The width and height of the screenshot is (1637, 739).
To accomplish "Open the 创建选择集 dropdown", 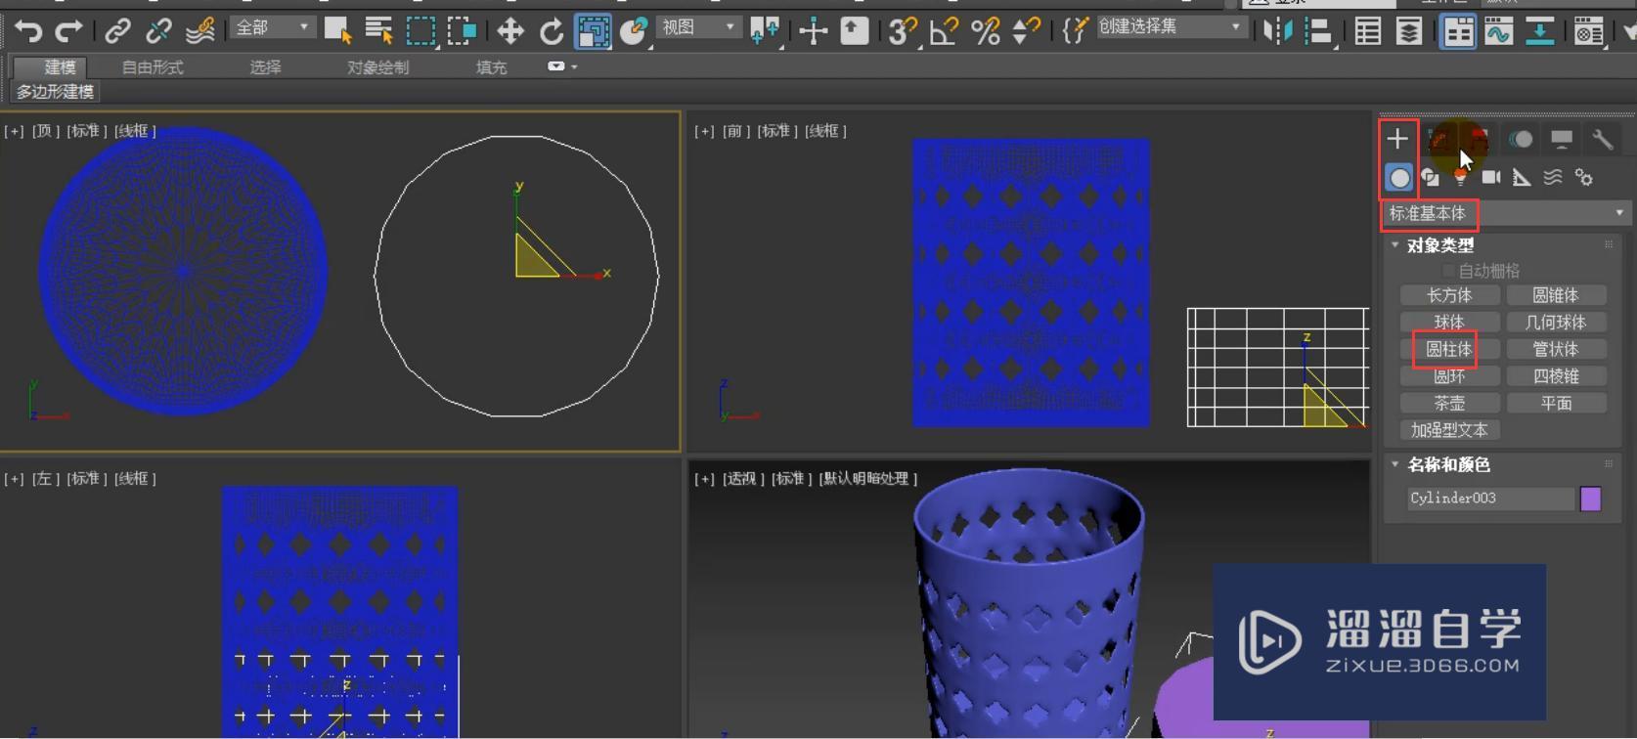I will [x=1171, y=27].
